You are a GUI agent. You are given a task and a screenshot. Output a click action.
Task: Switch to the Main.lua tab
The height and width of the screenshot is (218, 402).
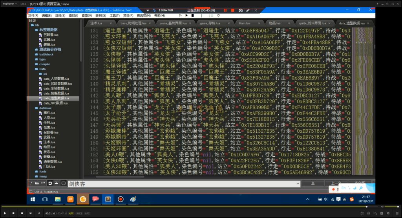point(244,23)
